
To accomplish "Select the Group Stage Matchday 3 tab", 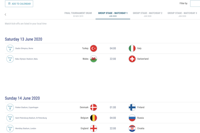I will pos(182,14).
